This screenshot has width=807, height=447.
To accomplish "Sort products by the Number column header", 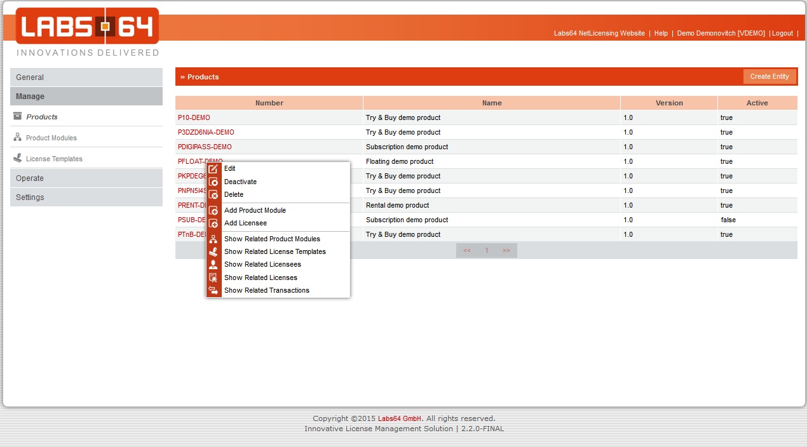I will pyautogui.click(x=269, y=102).
